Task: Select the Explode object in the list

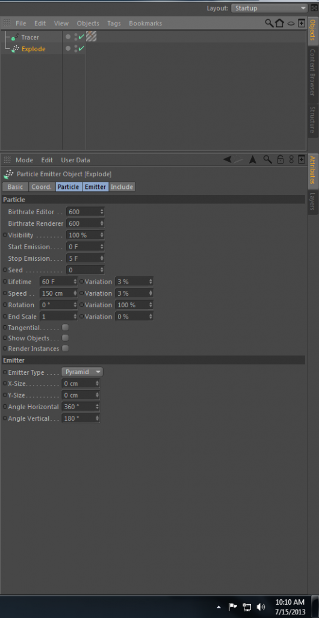Action: pyautogui.click(x=33, y=49)
